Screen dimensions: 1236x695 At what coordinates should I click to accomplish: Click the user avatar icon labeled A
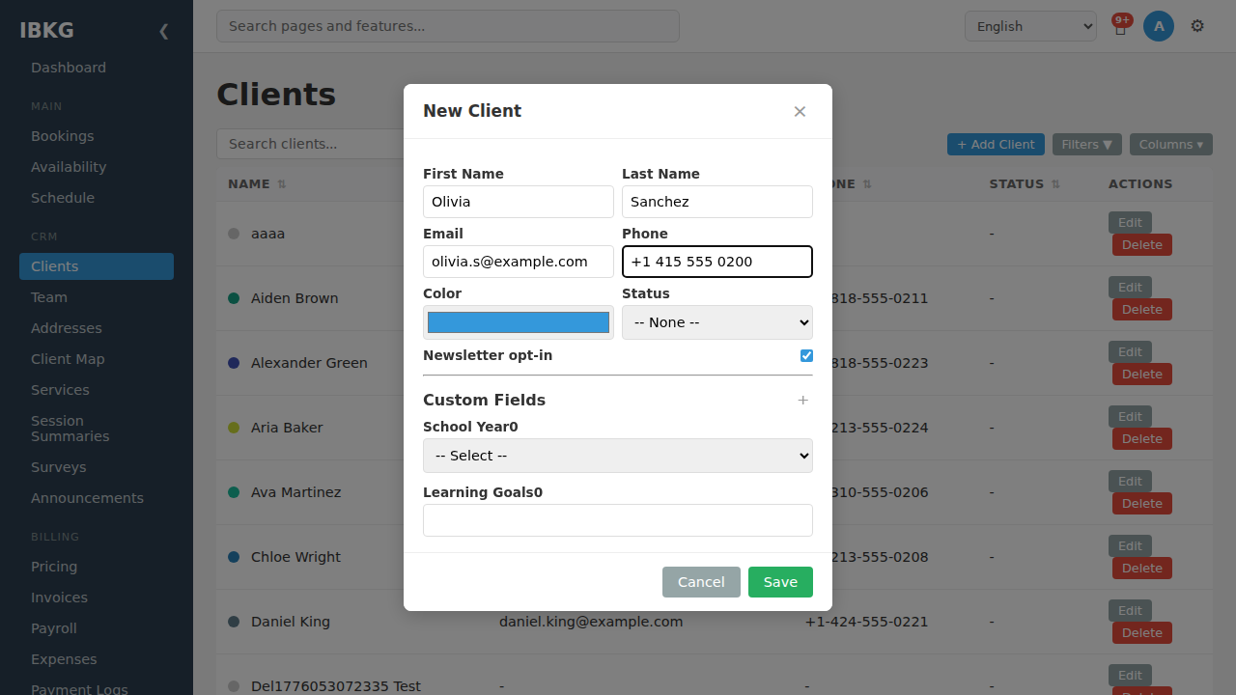[x=1159, y=26]
